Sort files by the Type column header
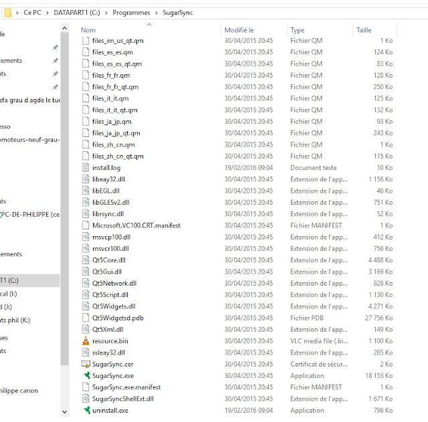Viewport: 428px width, 422px height. tap(297, 30)
